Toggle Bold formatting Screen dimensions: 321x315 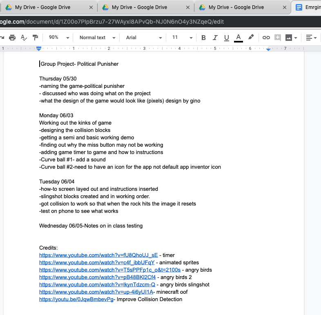click(203, 38)
